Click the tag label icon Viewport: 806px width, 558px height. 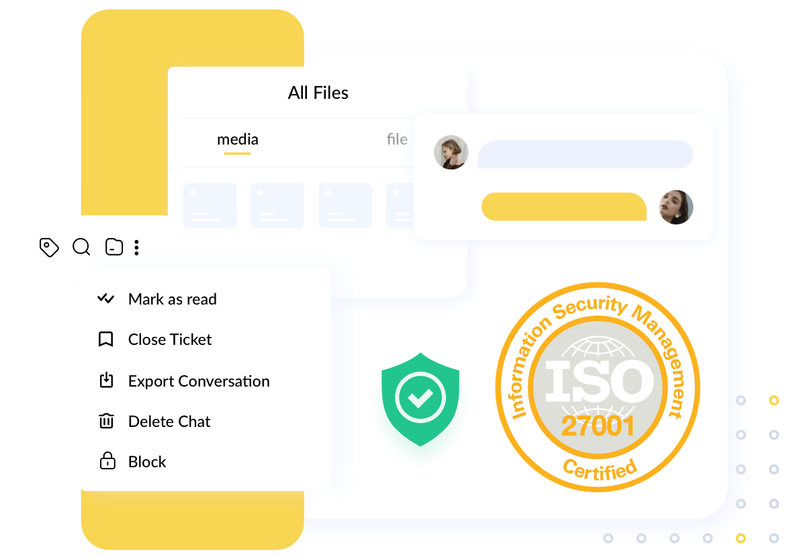point(49,247)
